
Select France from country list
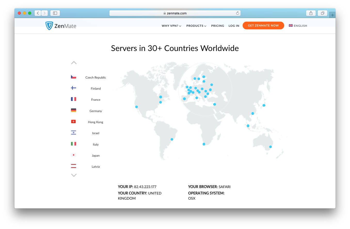pyautogui.click(x=96, y=100)
